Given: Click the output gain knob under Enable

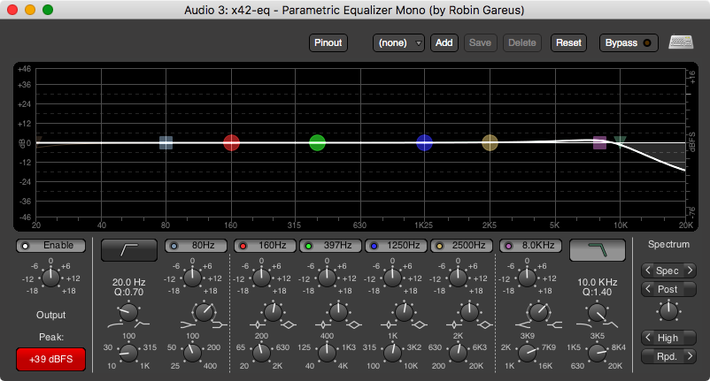Looking at the screenshot, I should pos(51,277).
